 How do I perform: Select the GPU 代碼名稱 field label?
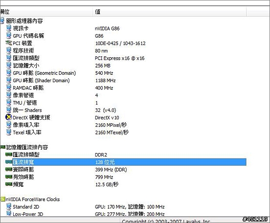28,36
